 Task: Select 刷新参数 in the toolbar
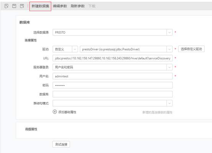(78, 6)
